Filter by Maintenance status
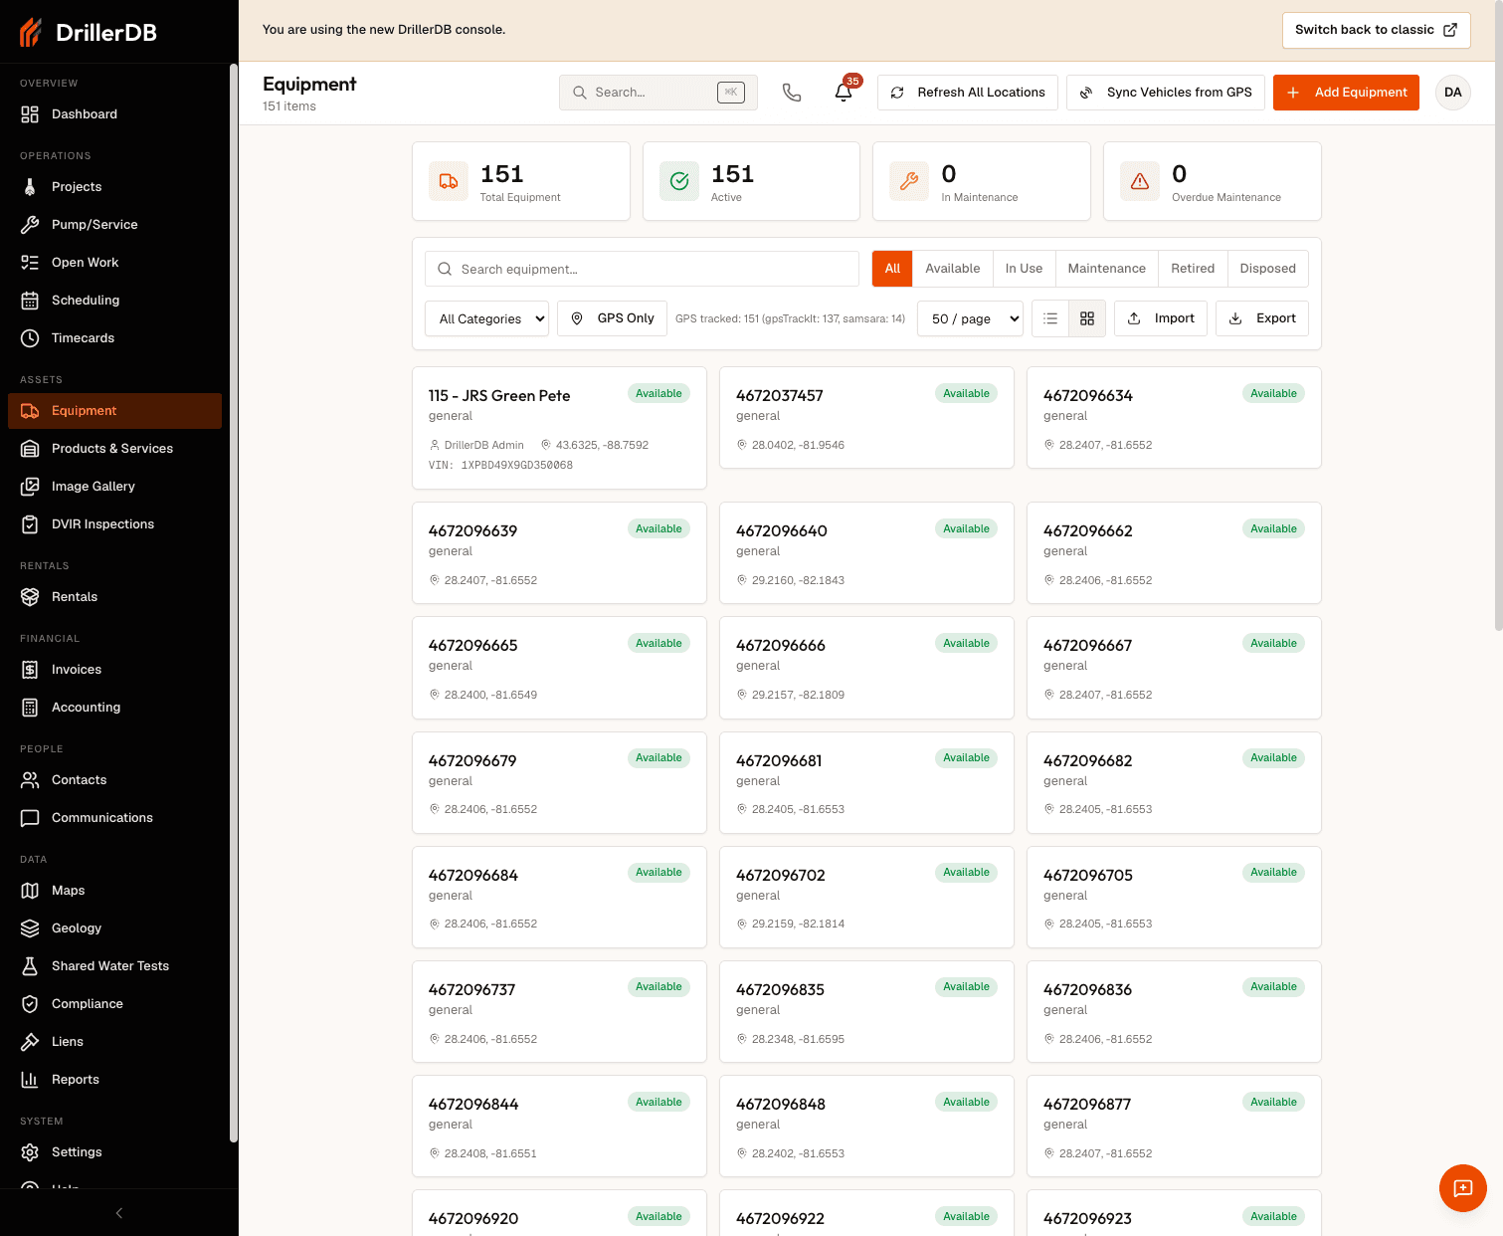 coord(1106,269)
